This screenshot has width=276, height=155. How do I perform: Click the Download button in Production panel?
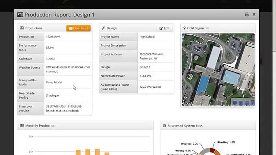click(78, 28)
